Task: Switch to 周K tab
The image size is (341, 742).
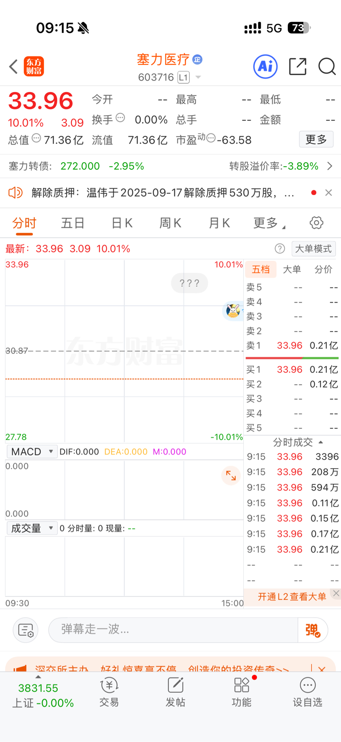Action: pyautogui.click(x=170, y=223)
